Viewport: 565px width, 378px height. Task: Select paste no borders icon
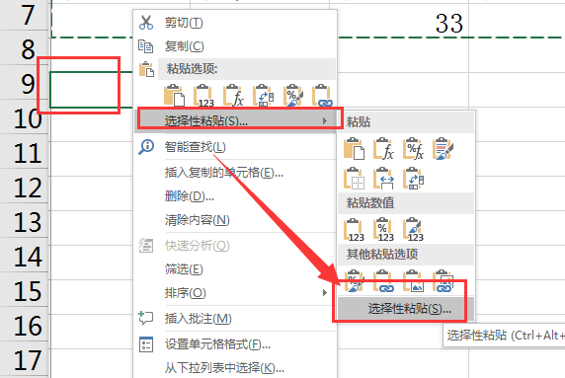point(355,179)
